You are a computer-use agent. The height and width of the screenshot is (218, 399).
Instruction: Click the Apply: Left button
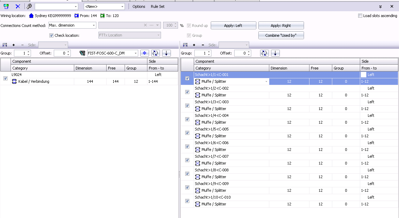click(x=233, y=26)
